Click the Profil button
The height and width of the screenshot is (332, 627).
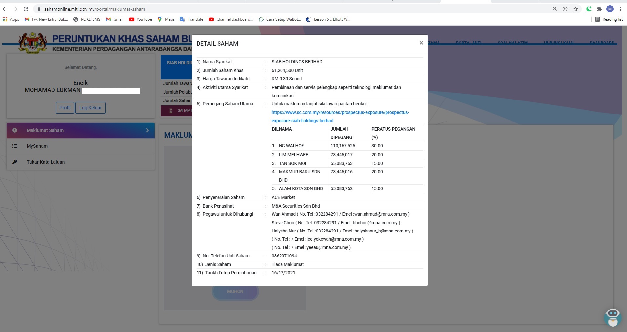coord(65,108)
